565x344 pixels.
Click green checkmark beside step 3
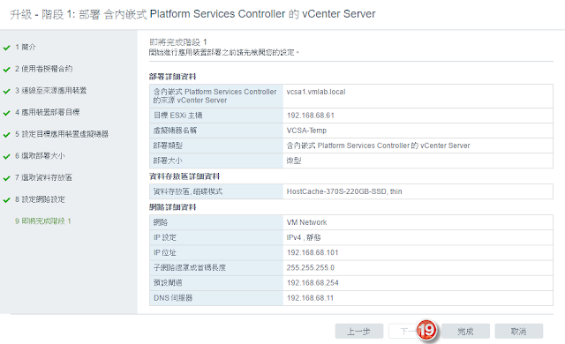click(x=6, y=91)
